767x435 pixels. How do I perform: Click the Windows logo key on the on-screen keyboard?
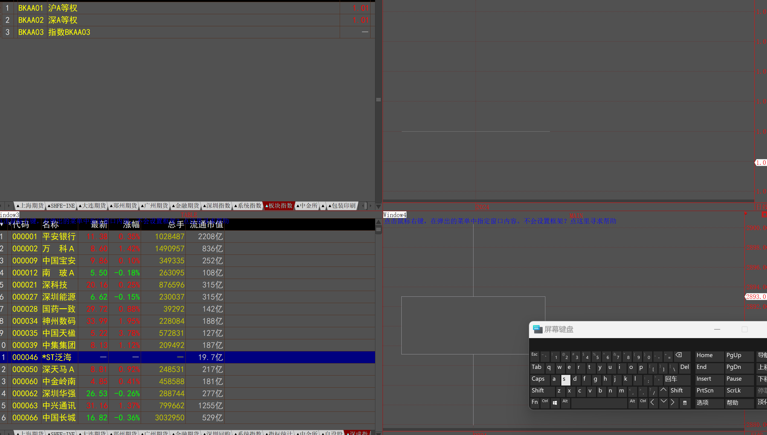tap(555, 403)
